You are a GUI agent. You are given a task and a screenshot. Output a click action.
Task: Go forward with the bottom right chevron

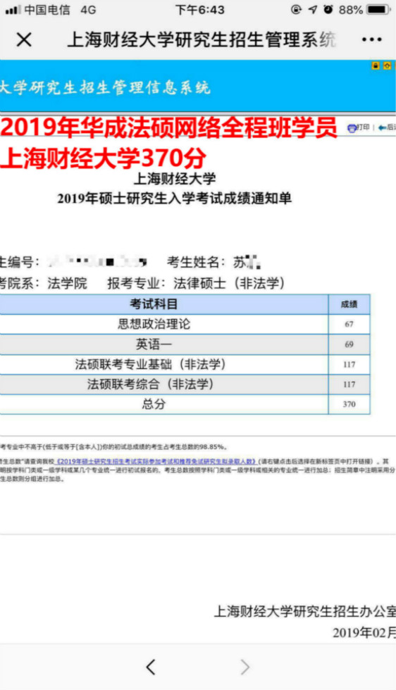click(245, 667)
